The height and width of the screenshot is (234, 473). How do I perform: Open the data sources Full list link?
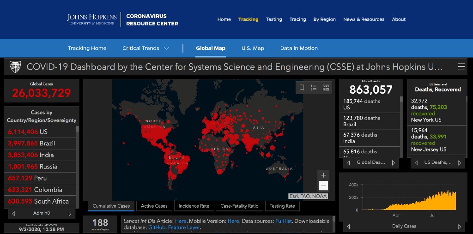284,221
